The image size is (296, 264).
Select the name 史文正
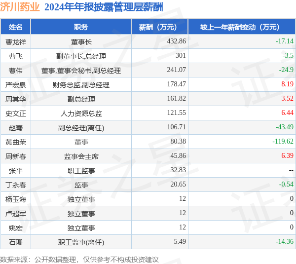(x=16, y=113)
